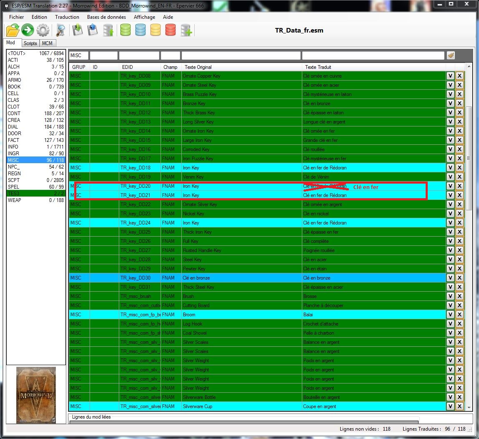Click the green arrow toolbar icon
This screenshot has height=439, width=479.
(x=28, y=30)
